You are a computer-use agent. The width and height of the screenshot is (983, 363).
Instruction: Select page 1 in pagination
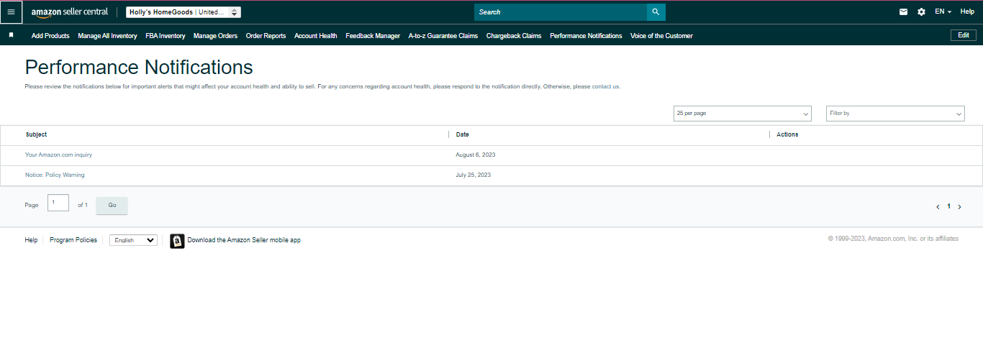tap(948, 206)
